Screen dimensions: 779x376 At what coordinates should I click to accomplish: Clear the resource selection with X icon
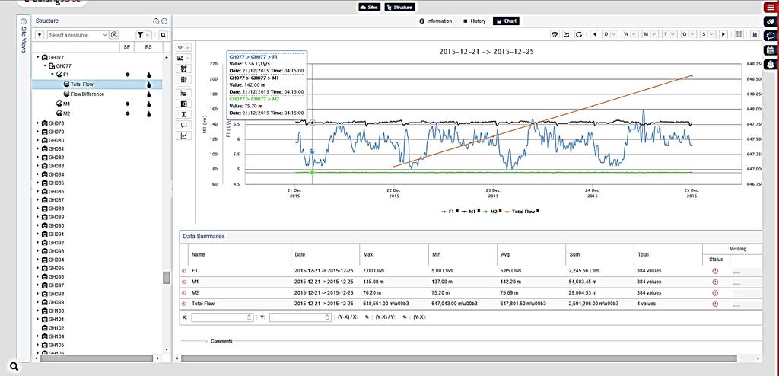114,35
